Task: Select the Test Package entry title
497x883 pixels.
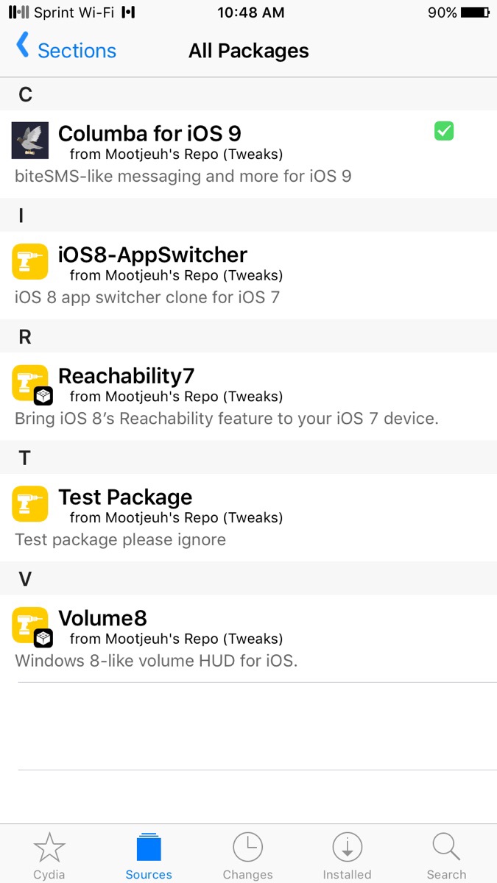Action: pos(125,497)
